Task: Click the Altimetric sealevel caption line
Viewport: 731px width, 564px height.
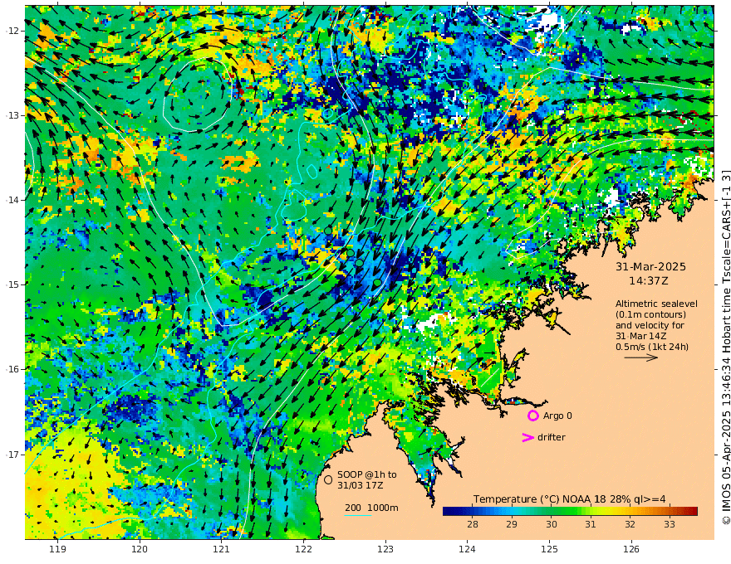Action: click(656, 304)
